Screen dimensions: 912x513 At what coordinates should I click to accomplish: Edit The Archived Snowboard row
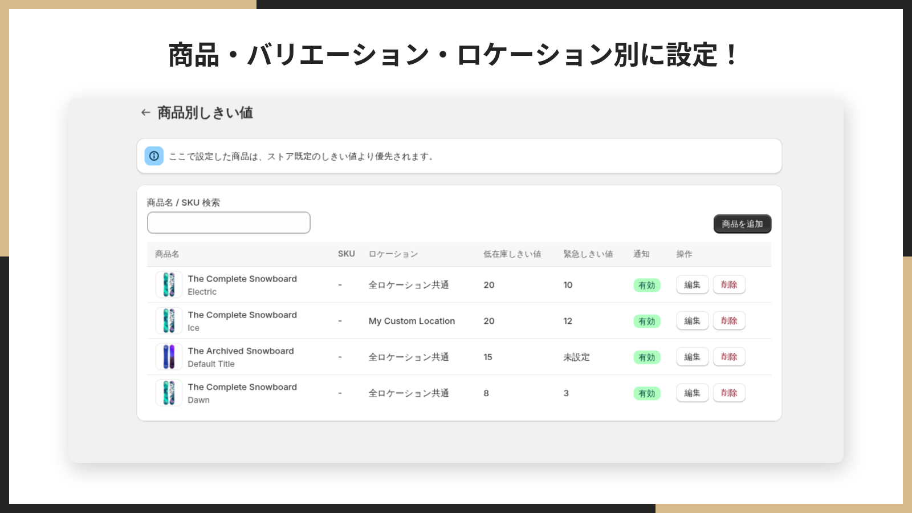(x=692, y=357)
